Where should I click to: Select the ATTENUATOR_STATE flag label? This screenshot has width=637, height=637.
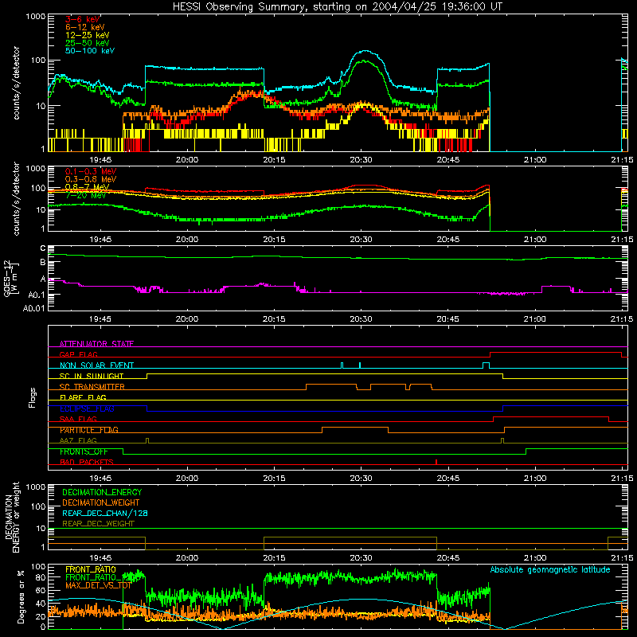(96, 344)
